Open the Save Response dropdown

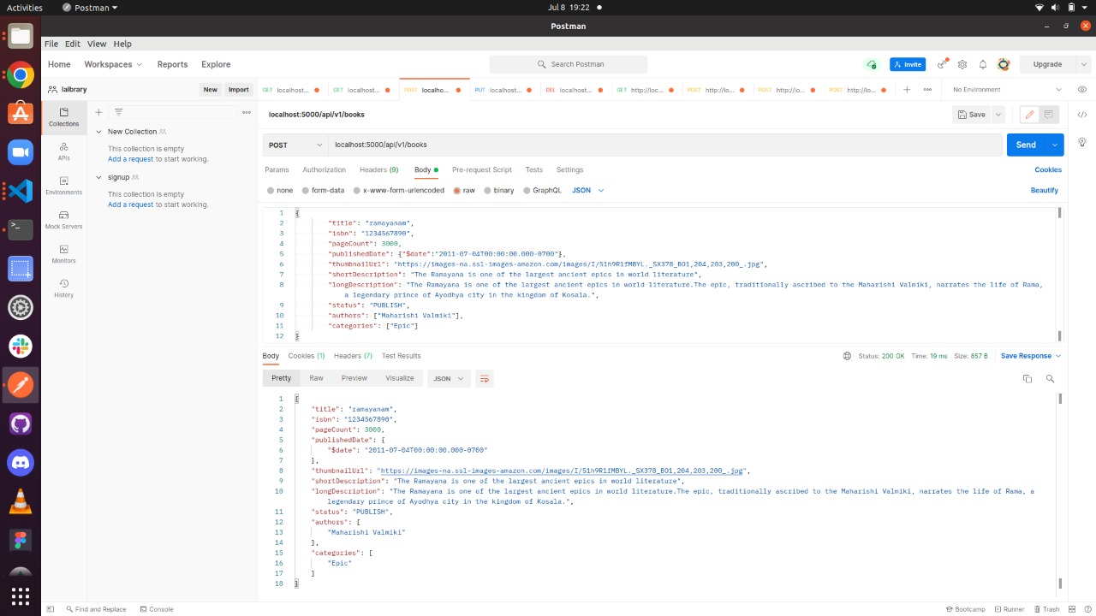[1031, 356]
